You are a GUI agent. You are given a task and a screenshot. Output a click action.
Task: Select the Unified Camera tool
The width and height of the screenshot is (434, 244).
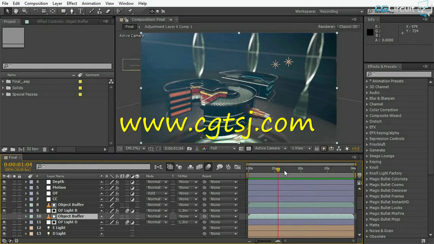44,11
